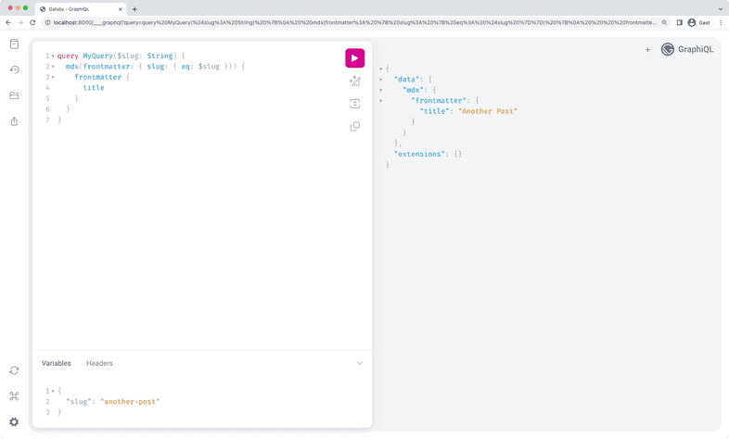This screenshot has width=729, height=439.
Task: Prettify the query with the magic wand icon
Action: click(x=354, y=82)
